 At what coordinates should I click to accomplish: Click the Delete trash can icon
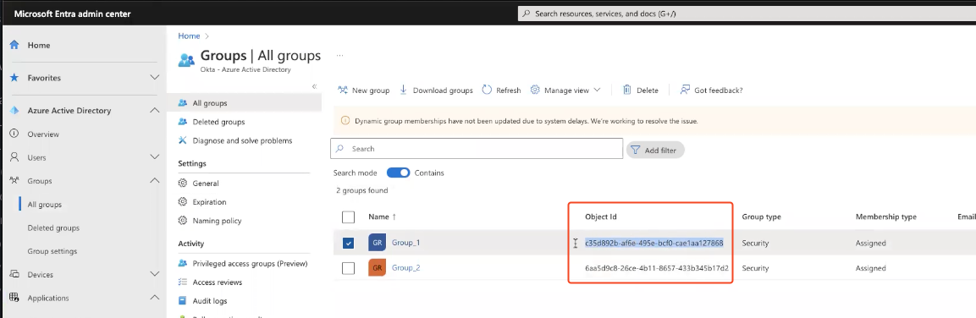point(627,90)
